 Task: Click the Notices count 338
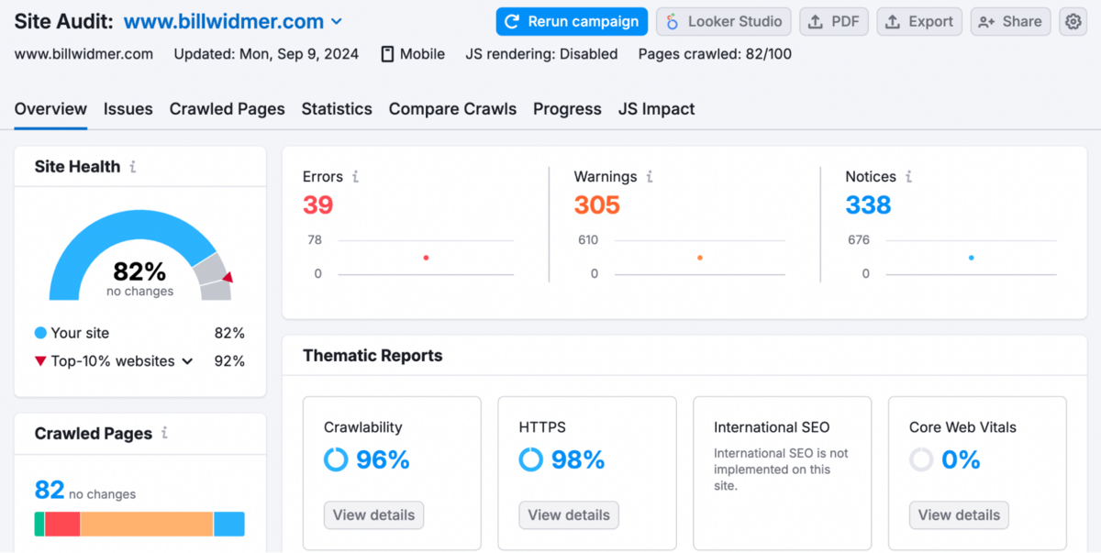pyautogui.click(x=868, y=205)
